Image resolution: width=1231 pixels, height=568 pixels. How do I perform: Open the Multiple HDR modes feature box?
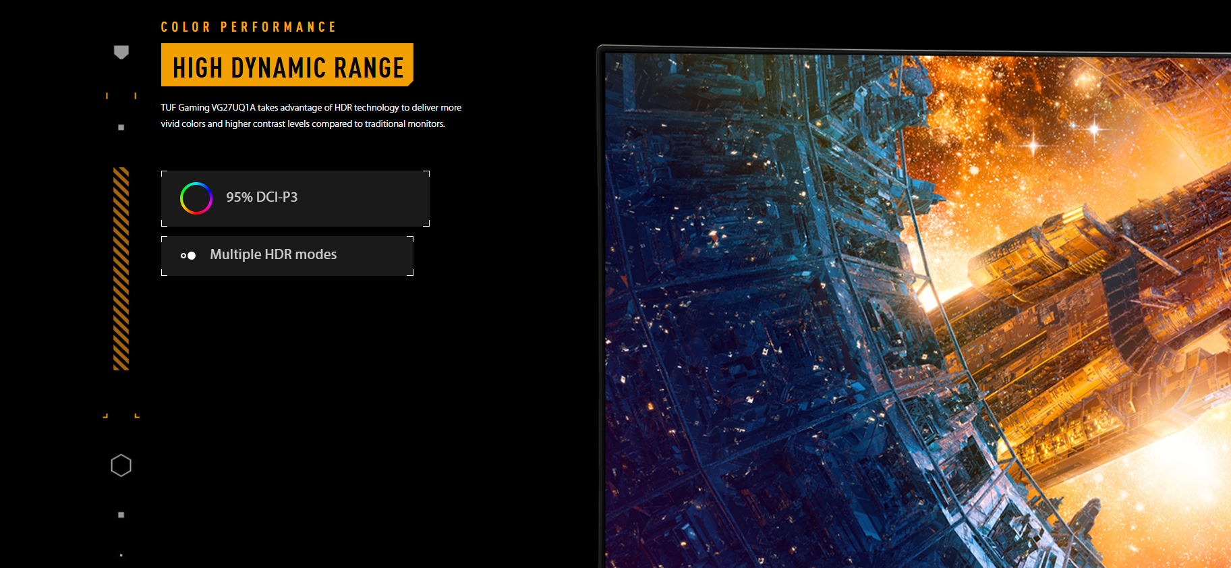(287, 256)
